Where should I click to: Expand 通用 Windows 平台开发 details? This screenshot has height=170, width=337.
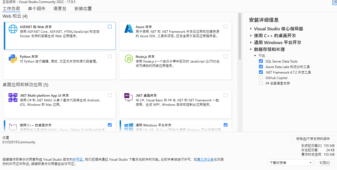tap(251, 42)
